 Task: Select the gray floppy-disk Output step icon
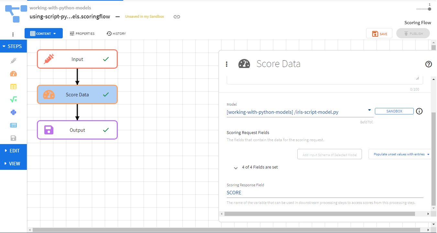(13, 138)
